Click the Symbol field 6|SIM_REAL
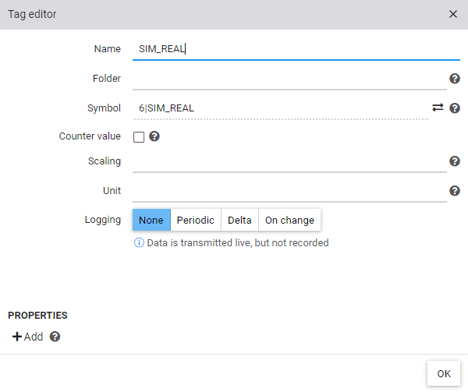Viewport: 468px width, 392px height. point(281,108)
